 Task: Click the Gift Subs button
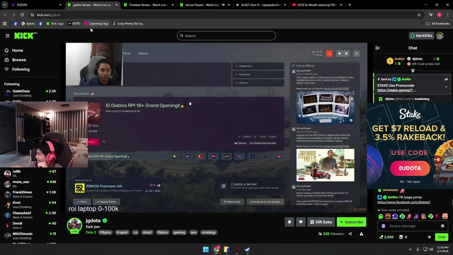tap(321, 222)
